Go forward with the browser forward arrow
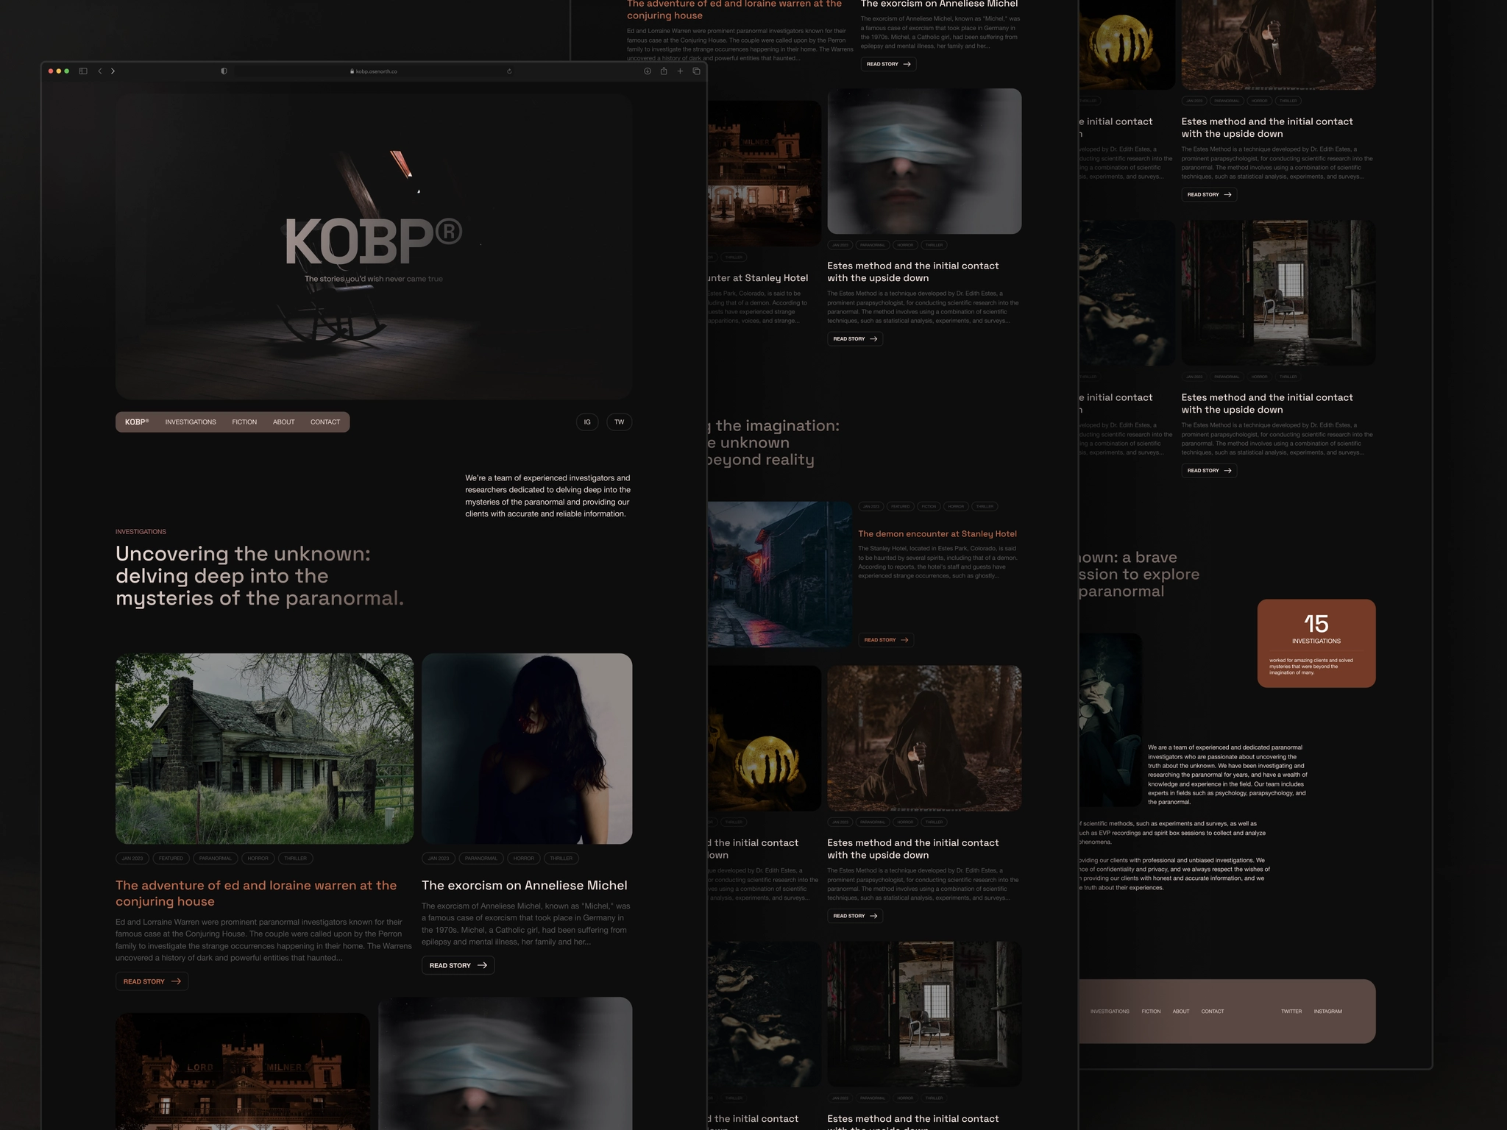 pos(113,71)
